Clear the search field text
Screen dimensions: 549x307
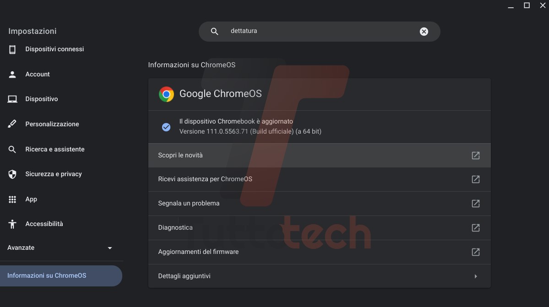(x=424, y=32)
